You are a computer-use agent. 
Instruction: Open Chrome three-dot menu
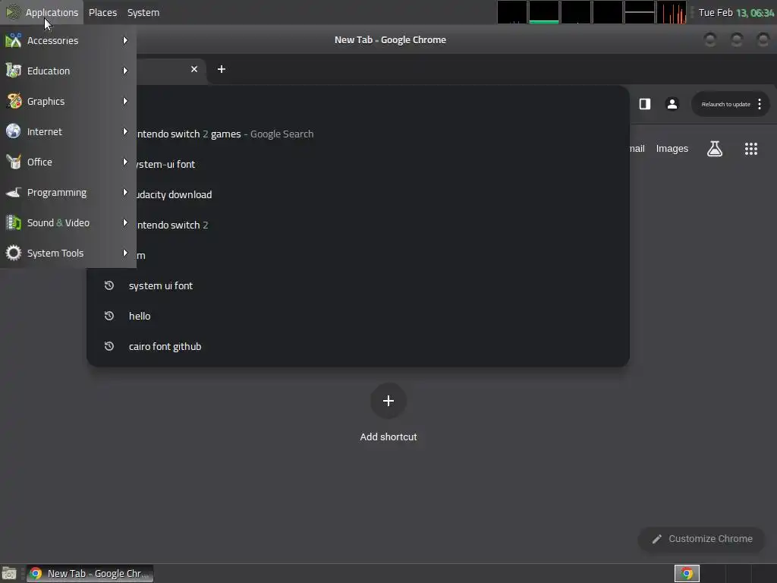tap(760, 104)
